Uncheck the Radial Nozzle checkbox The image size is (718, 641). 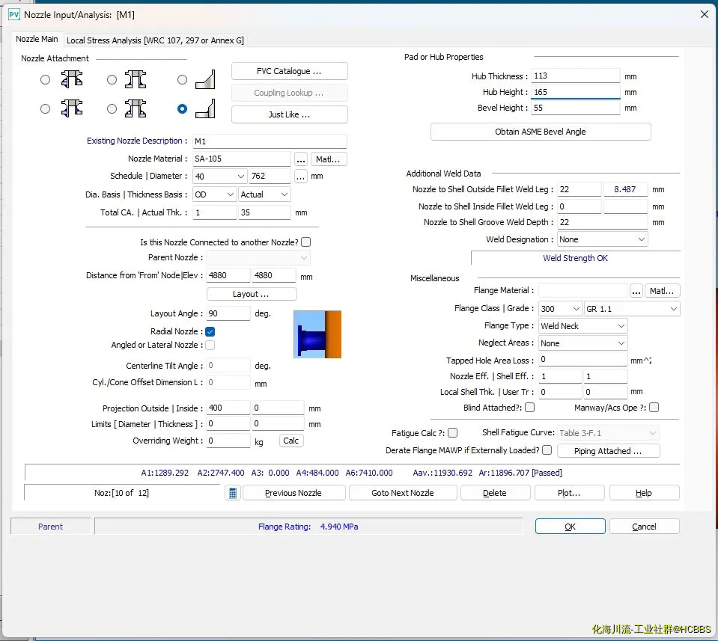pyautogui.click(x=210, y=331)
